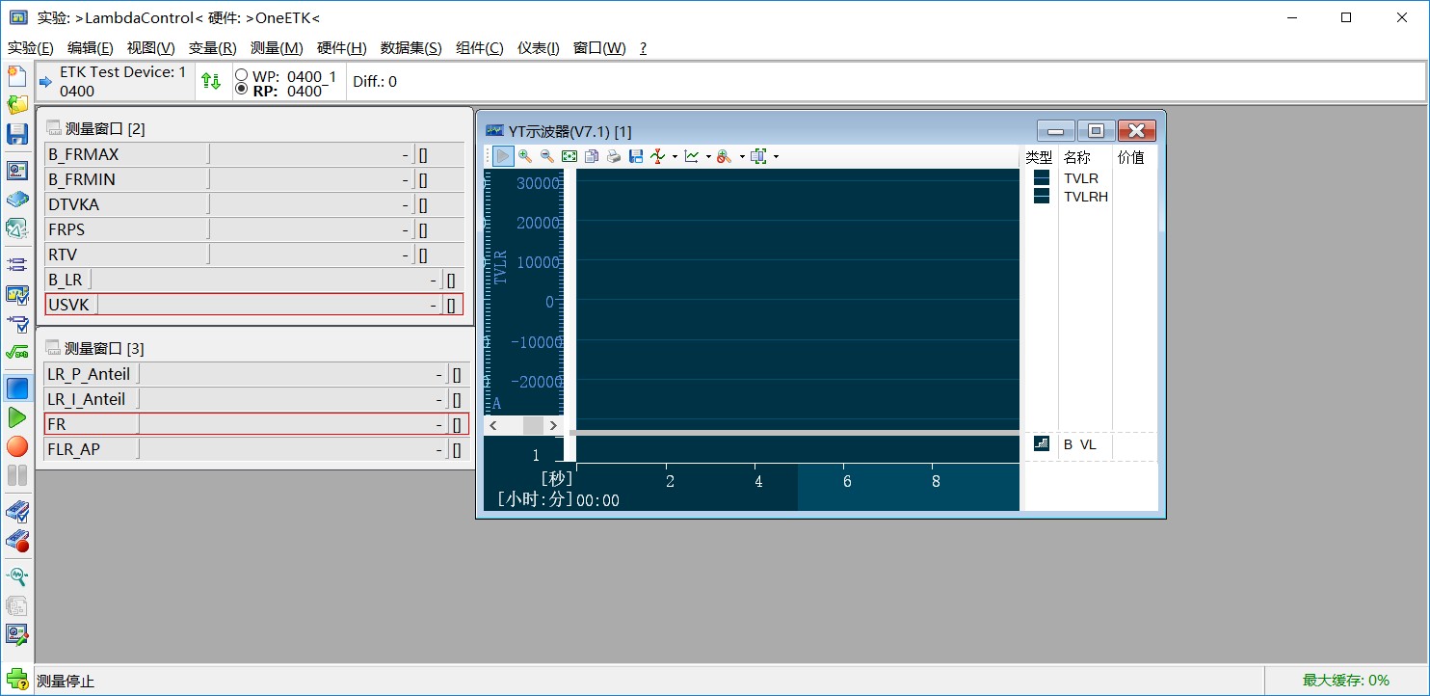The height and width of the screenshot is (696, 1430).
Task: Click the TVLR type color swatch
Action: tap(1041, 178)
